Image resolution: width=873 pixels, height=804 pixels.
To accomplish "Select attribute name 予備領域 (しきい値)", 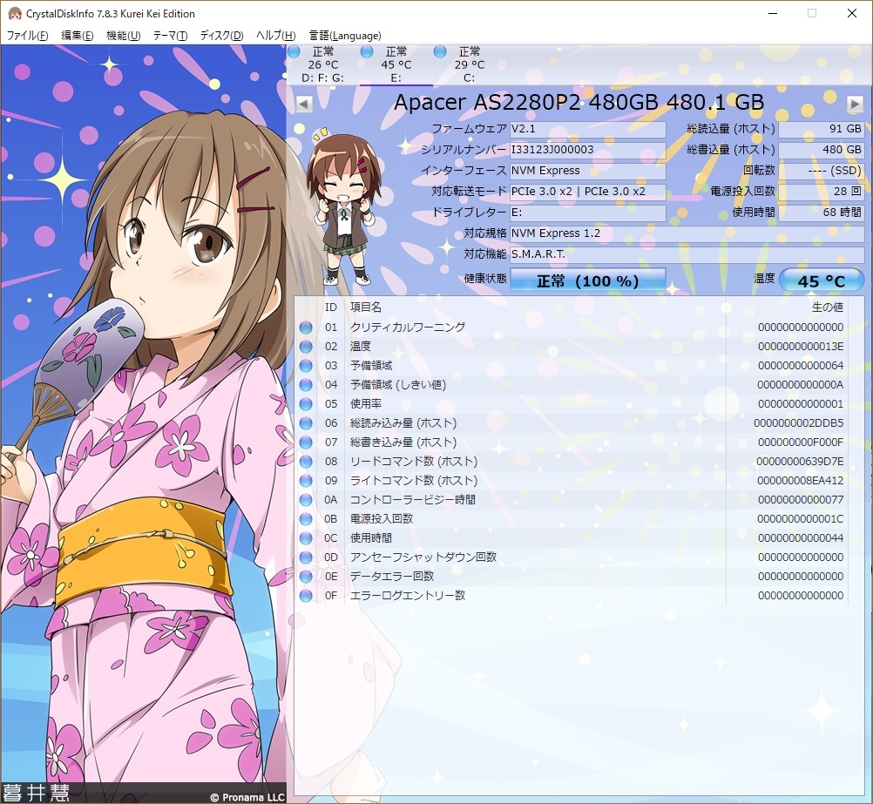I will pyautogui.click(x=398, y=385).
